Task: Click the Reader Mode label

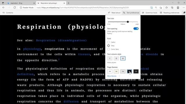Action: coord(28,8)
